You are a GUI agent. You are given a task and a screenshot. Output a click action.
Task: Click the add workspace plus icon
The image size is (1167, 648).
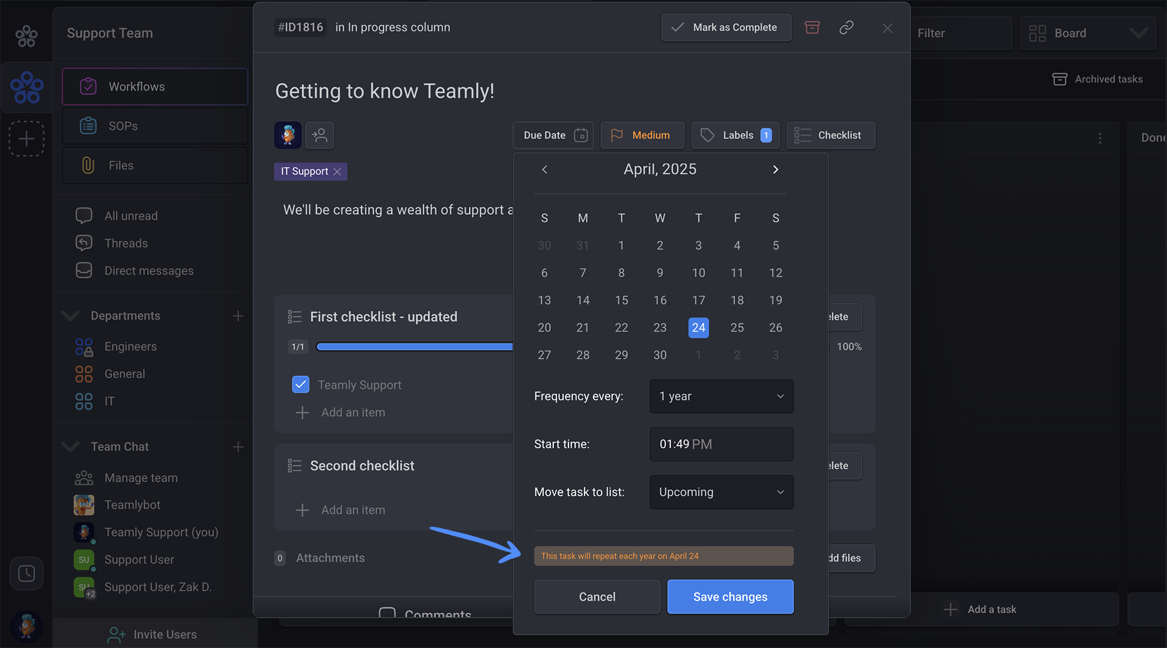coord(26,139)
